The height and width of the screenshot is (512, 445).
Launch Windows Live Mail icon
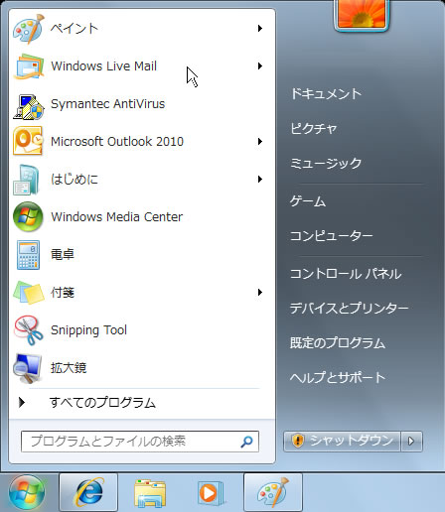pyautogui.click(x=28, y=66)
